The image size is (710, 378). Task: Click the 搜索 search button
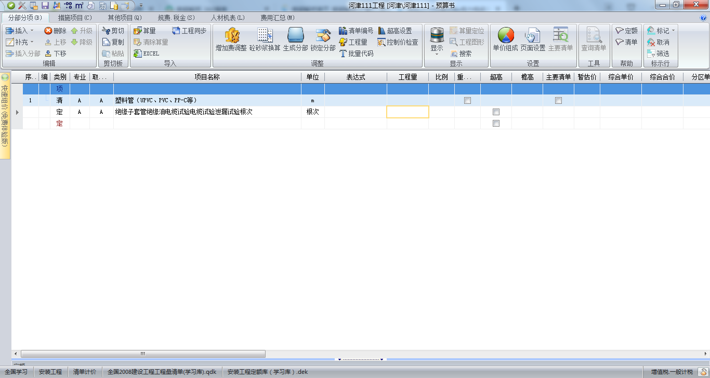pyautogui.click(x=461, y=53)
